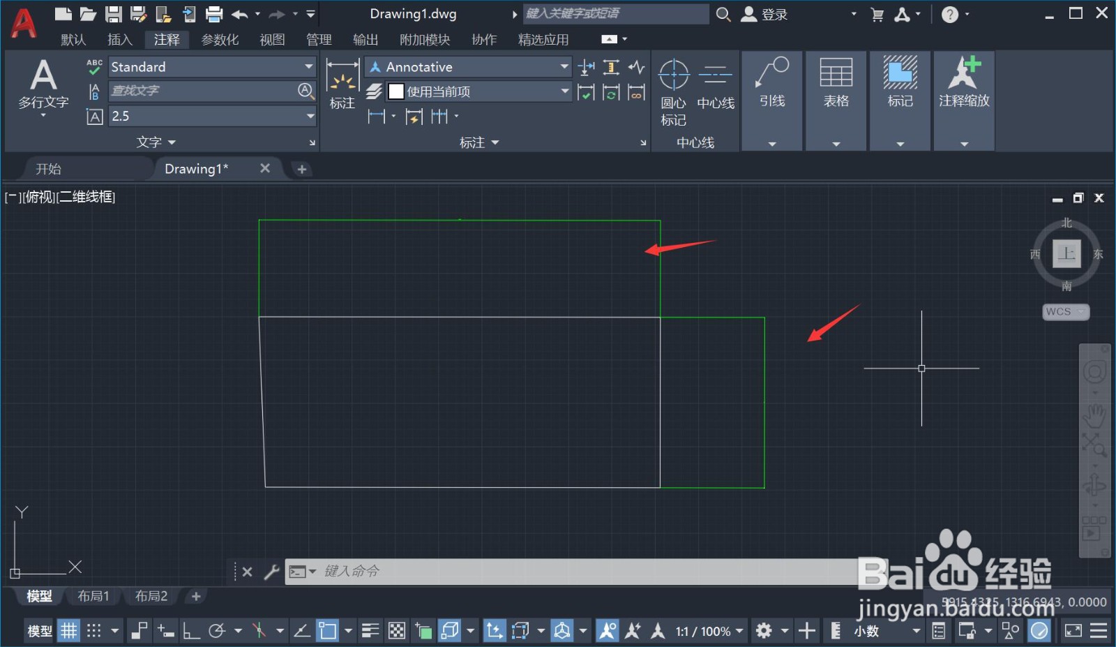Screen dimensions: 1116x647
Task: Open a file with folder icon
Action: coord(88,13)
